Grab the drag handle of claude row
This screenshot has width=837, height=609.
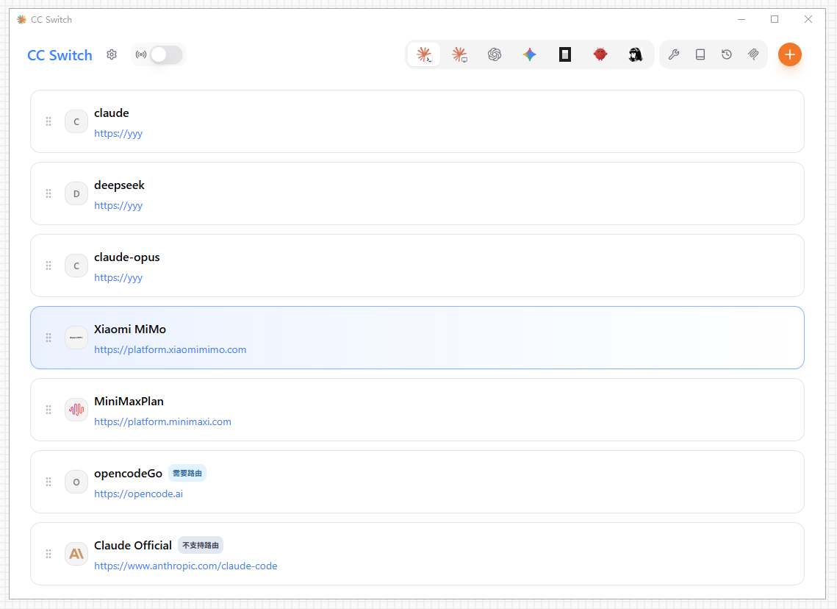pos(49,122)
